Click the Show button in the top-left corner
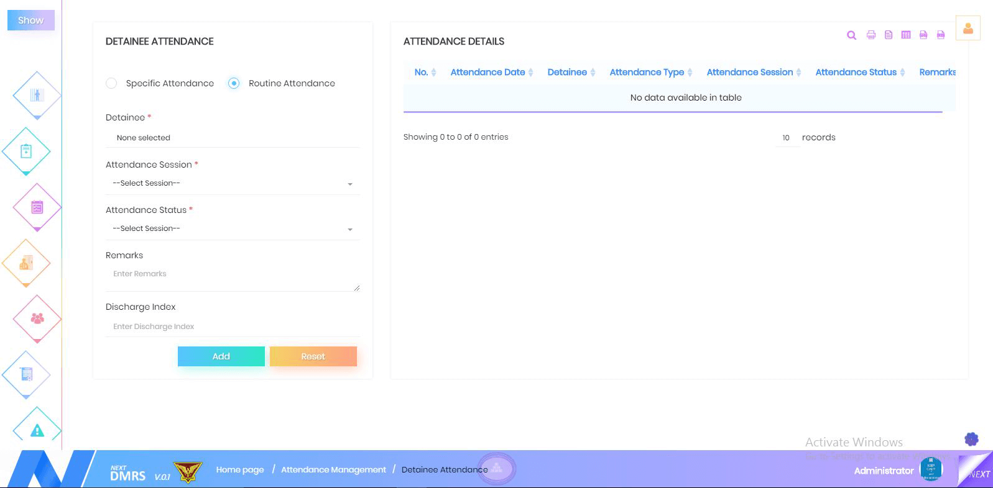The width and height of the screenshot is (993, 488). click(x=30, y=20)
